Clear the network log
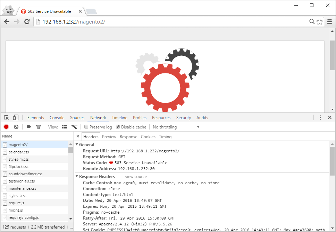Image resolution: width=336 pixels, height=232 pixels. (x=16, y=127)
